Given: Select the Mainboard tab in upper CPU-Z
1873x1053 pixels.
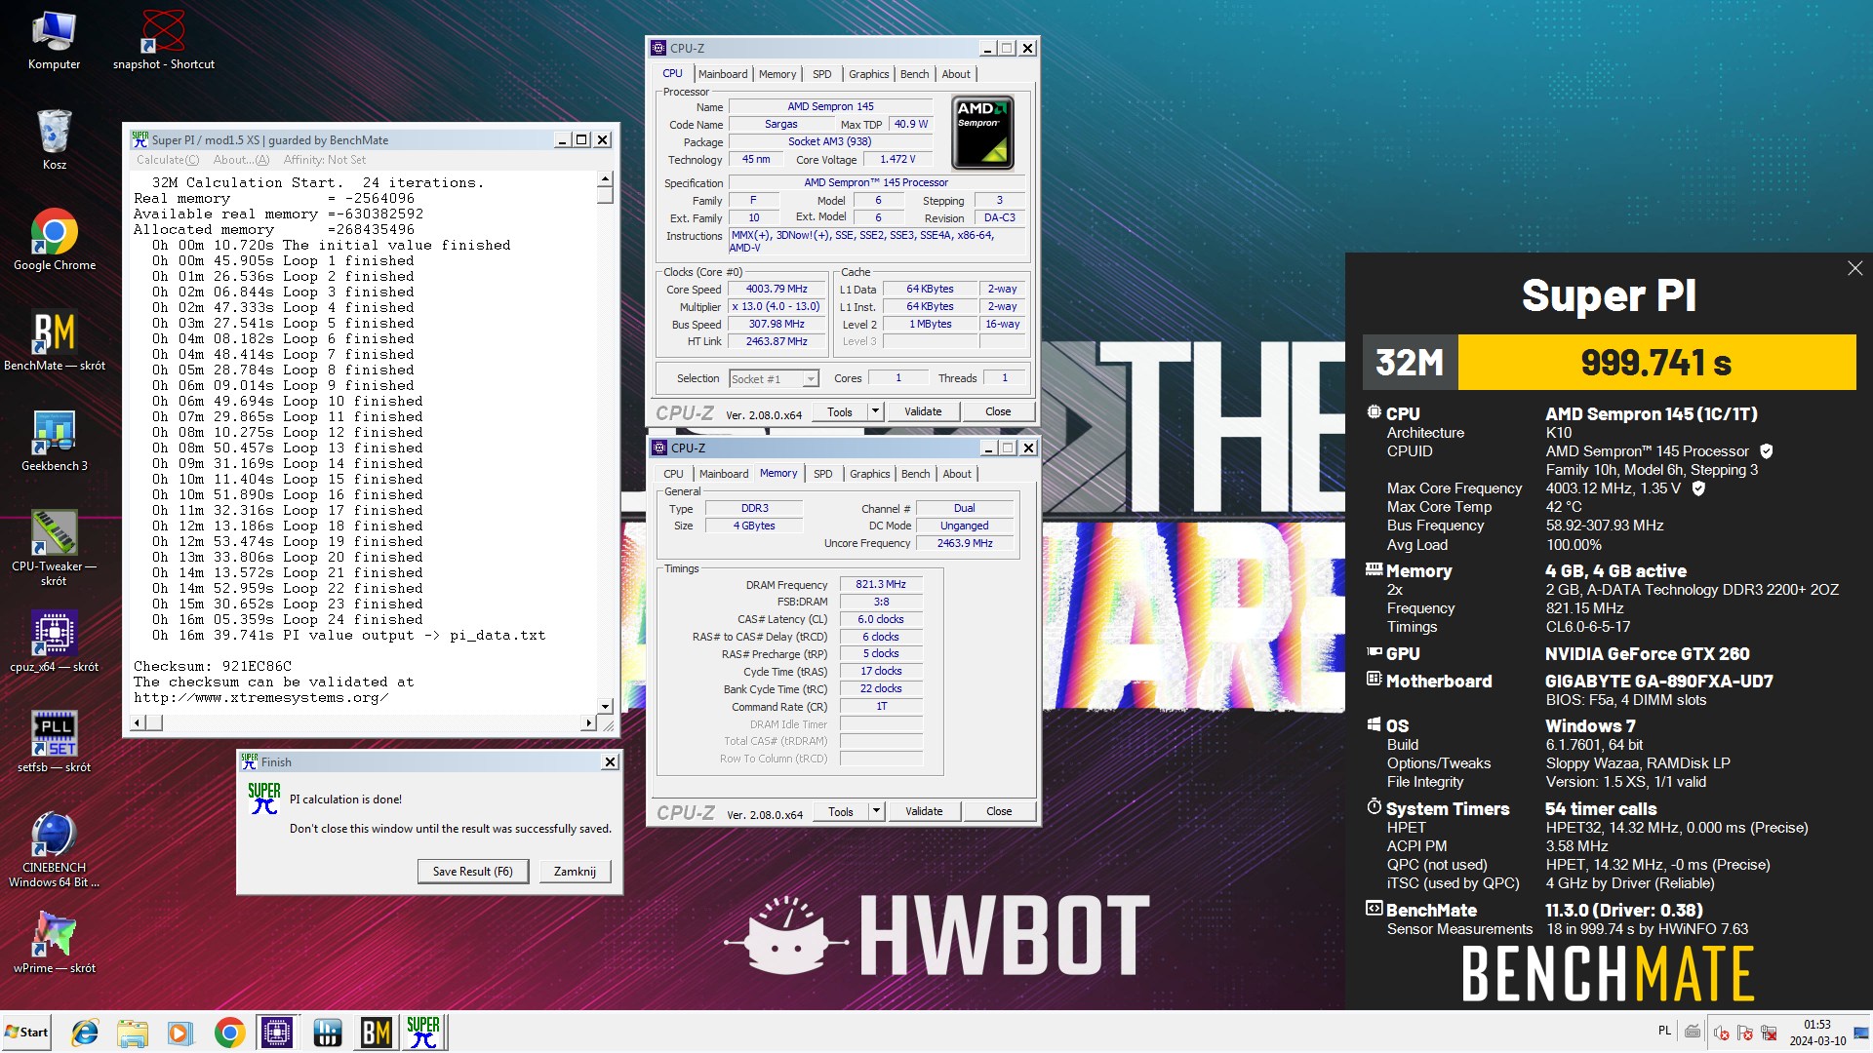Looking at the screenshot, I should tap(723, 74).
